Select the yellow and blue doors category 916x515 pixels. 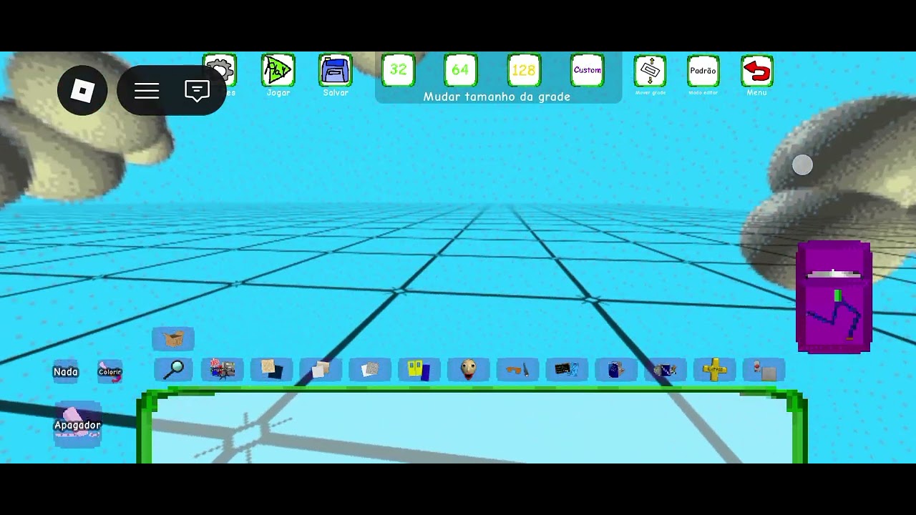point(419,370)
